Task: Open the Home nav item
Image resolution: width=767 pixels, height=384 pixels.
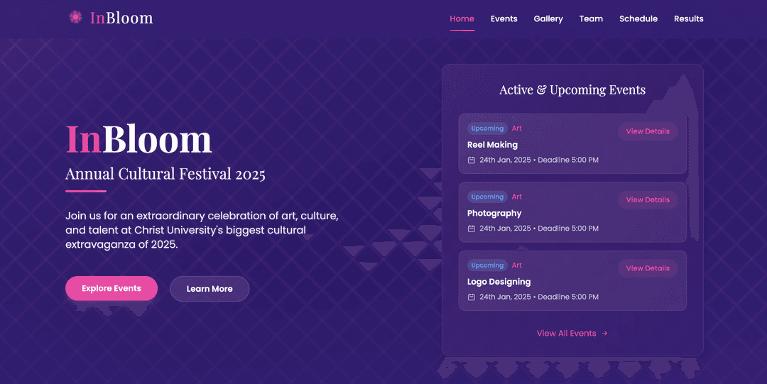Action: click(462, 19)
